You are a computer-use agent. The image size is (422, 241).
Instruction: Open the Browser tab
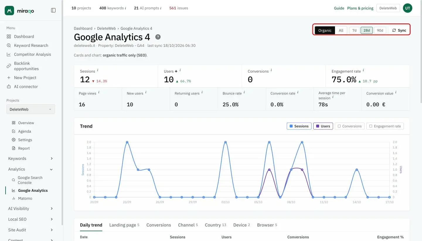(x=267, y=225)
